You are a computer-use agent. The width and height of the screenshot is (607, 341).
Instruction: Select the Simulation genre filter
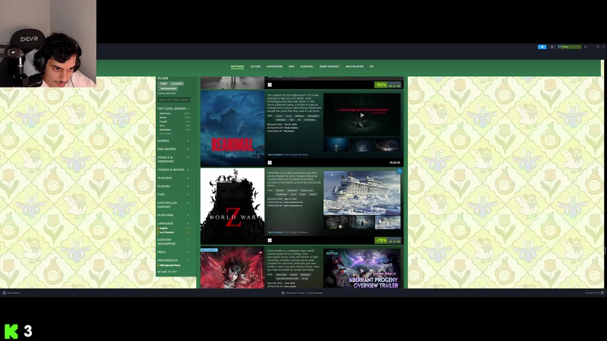pyautogui.click(x=174, y=130)
